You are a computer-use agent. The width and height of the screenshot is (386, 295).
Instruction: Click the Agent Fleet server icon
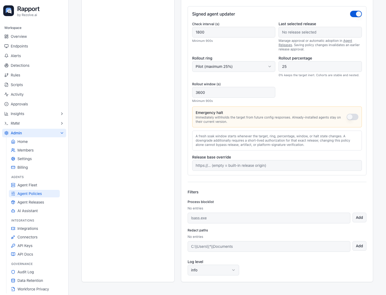[x=13, y=185]
